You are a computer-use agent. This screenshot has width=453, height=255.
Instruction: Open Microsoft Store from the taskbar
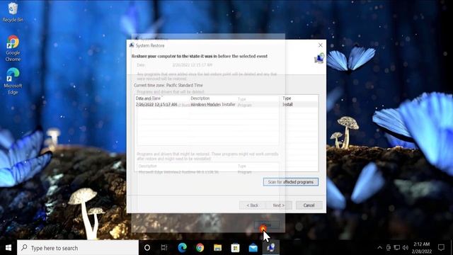[x=235, y=248]
